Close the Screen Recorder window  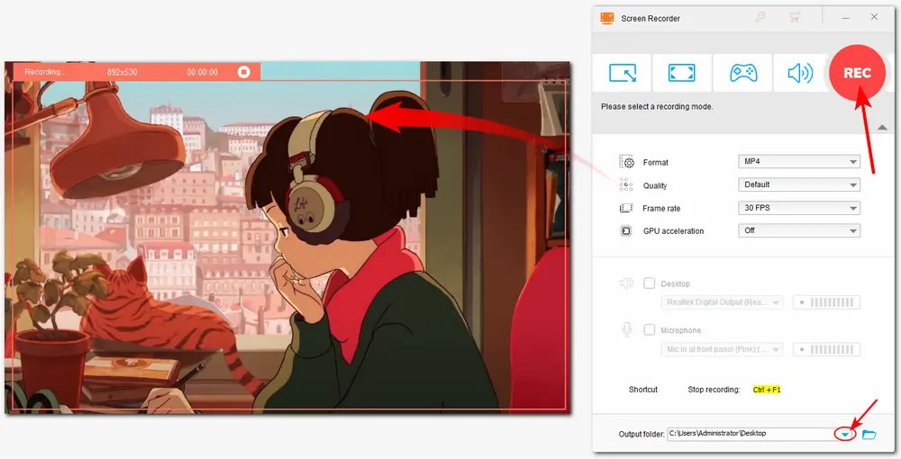(874, 17)
